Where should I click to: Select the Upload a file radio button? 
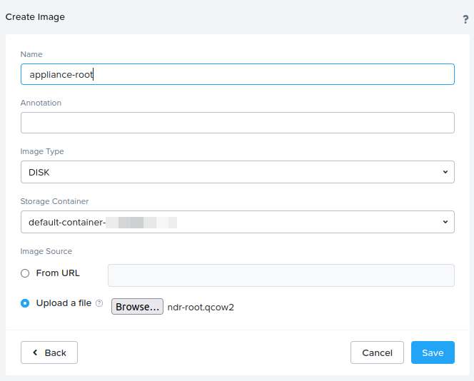(x=25, y=303)
